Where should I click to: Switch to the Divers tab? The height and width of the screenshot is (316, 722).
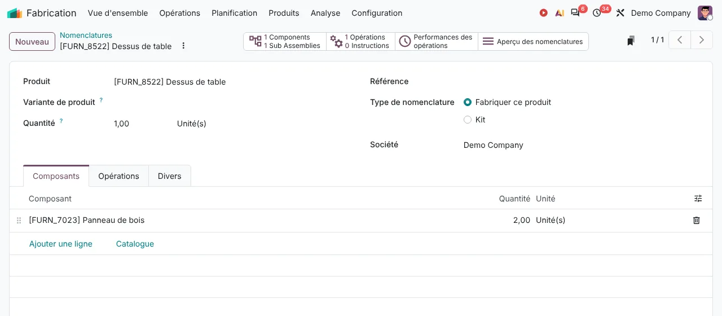170,176
